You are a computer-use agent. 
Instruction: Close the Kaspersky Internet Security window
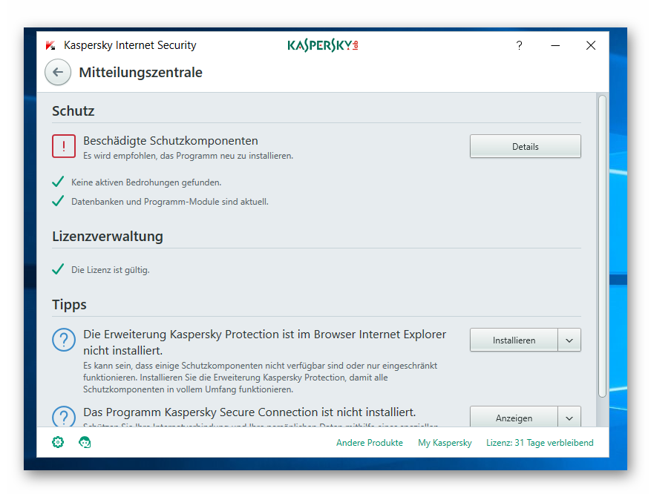pyautogui.click(x=591, y=45)
